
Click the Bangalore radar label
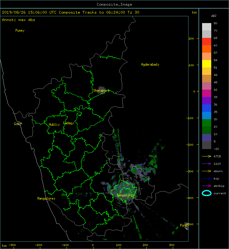point(125,195)
